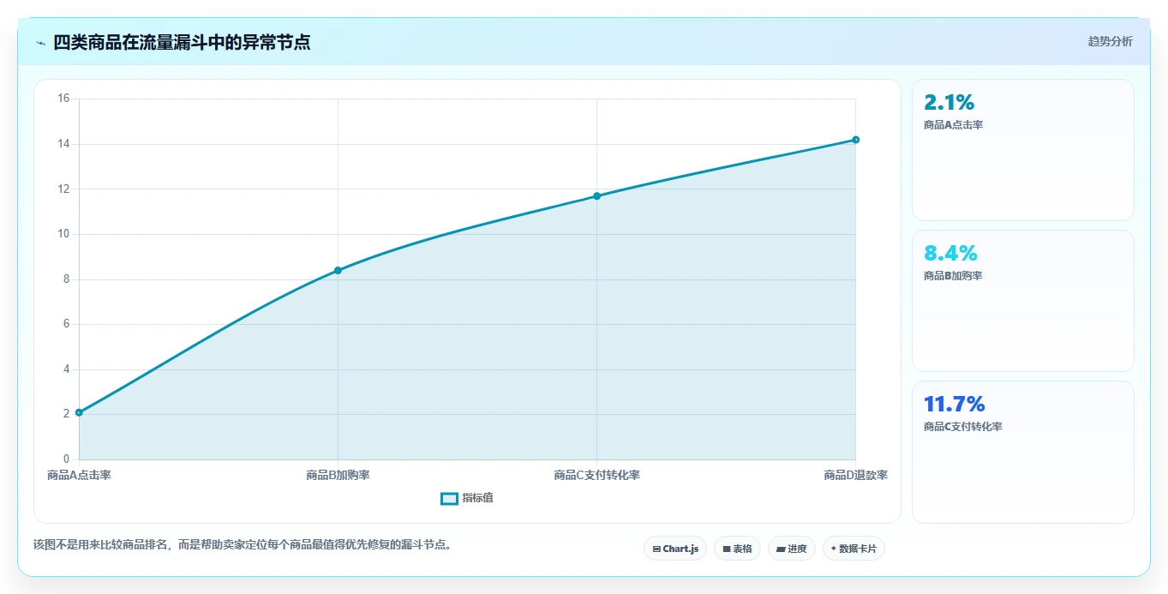Toggle the 指标值 legend color box
This screenshot has width=1168, height=594.
click(x=449, y=499)
